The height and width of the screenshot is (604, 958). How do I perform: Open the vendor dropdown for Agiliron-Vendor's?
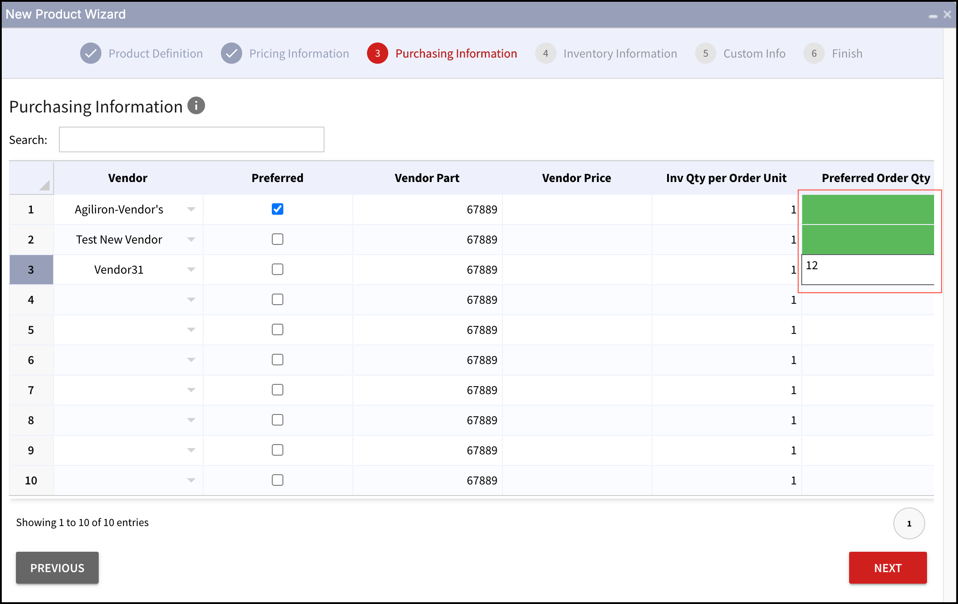pyautogui.click(x=191, y=209)
